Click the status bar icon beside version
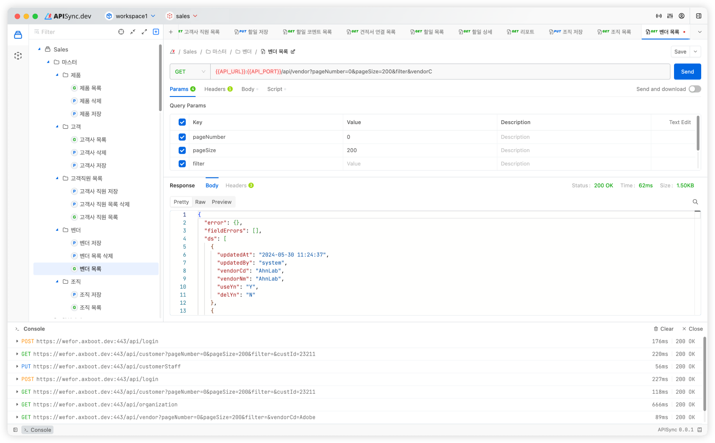715x443 pixels. pos(700,430)
